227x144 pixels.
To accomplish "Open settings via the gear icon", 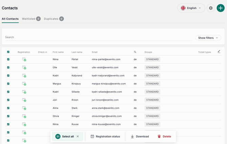I will (211, 8).
